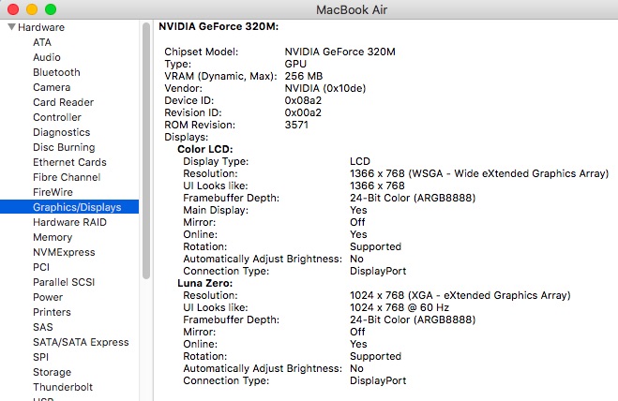Open the NVMExpress entry
The width and height of the screenshot is (618, 401).
64,252
